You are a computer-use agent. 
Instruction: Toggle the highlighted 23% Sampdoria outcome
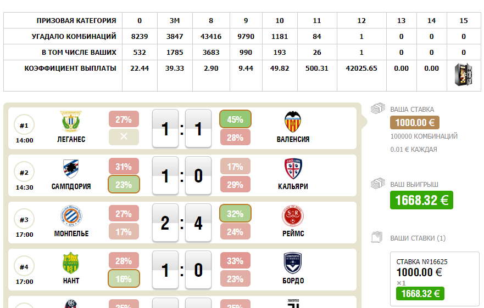click(124, 185)
